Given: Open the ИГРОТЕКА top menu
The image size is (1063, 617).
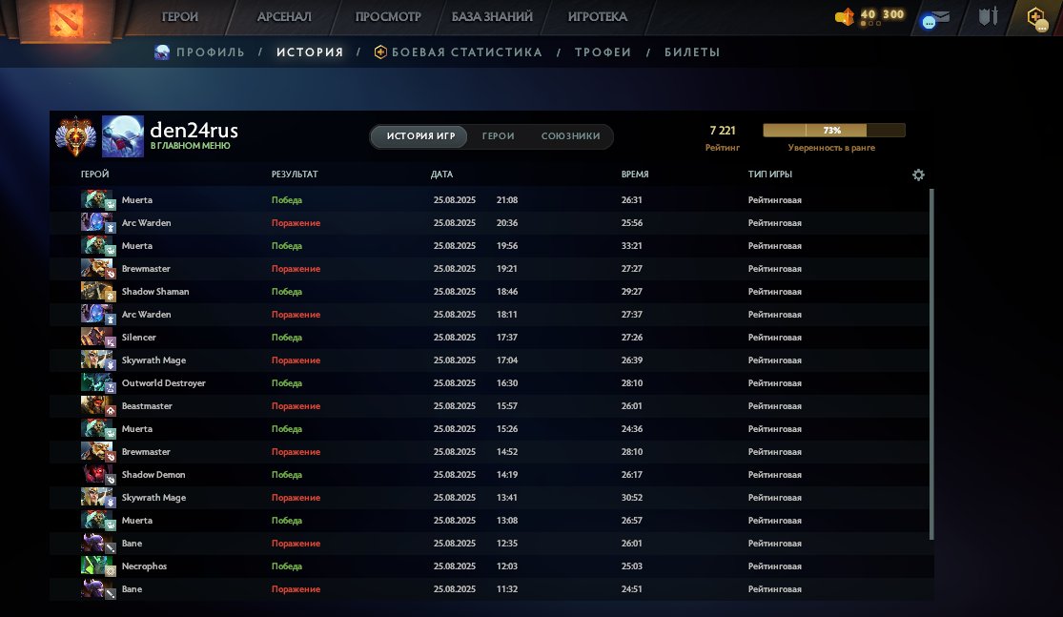Looking at the screenshot, I should (597, 17).
